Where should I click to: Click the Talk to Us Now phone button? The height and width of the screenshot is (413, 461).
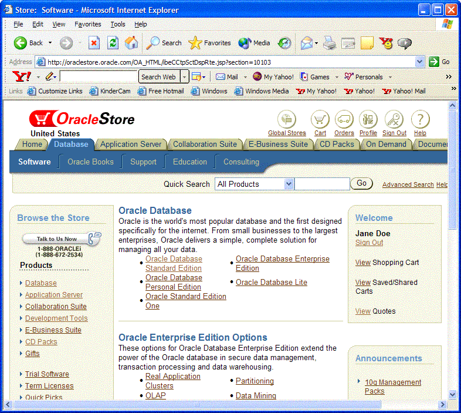coord(62,239)
